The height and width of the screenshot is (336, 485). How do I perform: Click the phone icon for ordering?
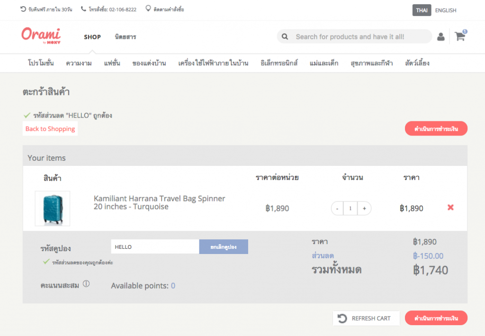83,9
